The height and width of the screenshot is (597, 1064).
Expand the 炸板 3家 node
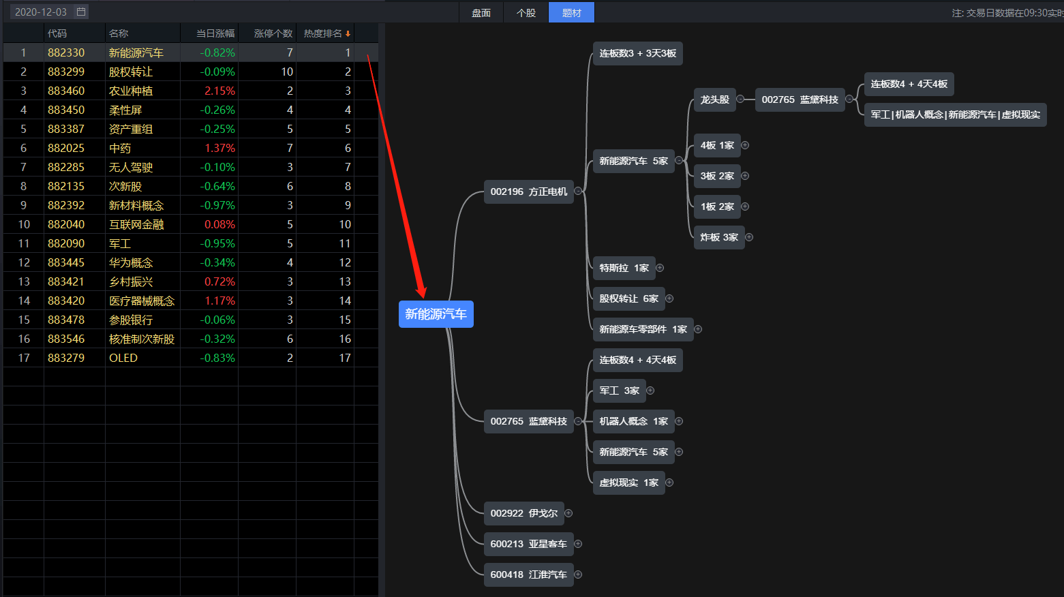pos(749,237)
